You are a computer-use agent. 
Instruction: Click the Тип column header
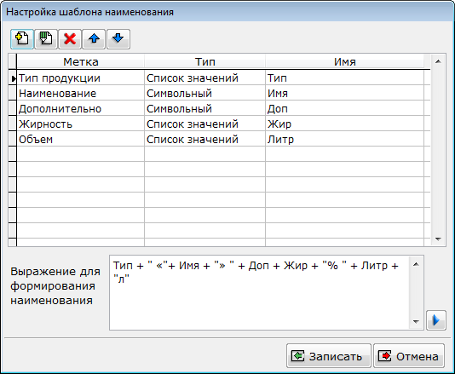(x=204, y=62)
